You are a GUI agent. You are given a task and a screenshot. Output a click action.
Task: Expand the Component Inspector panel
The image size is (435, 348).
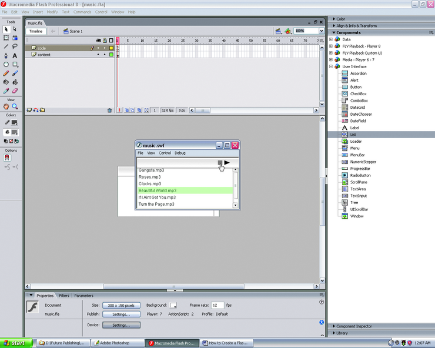click(x=334, y=326)
